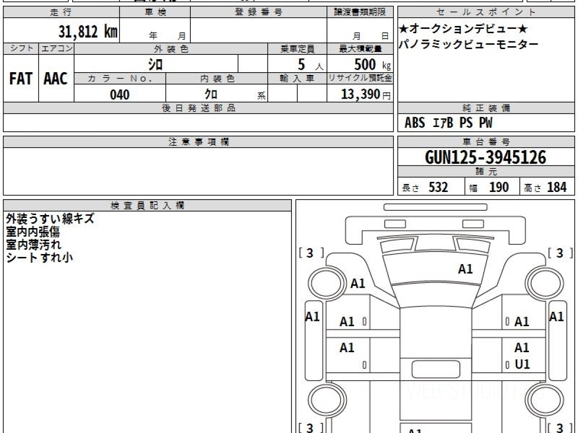Click the 登録番号 header
This screenshot has height=433, width=578.
coord(259,13)
